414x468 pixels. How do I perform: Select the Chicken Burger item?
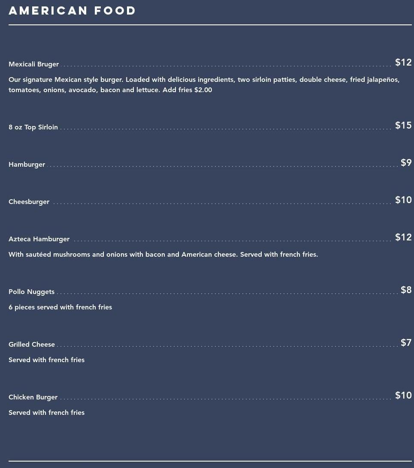click(x=33, y=397)
